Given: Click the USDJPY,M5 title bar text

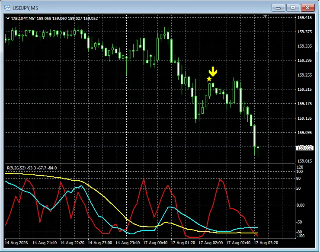Looking at the screenshot, I should pos(26,8).
